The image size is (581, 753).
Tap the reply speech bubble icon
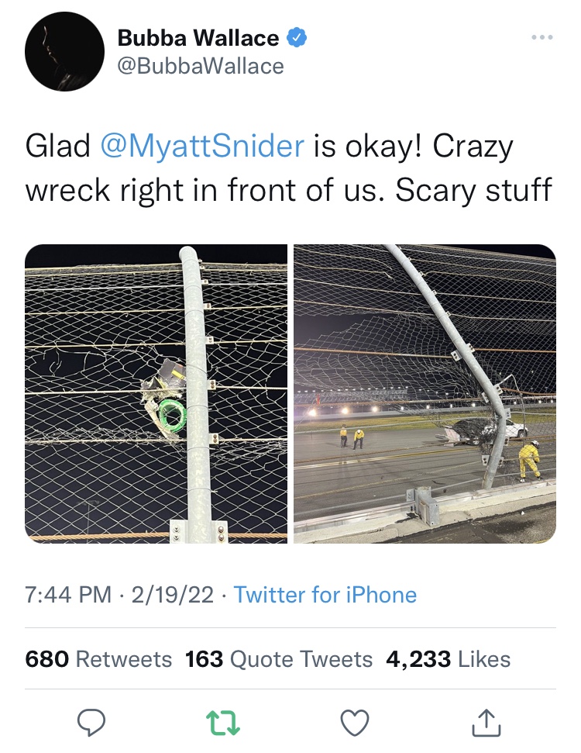click(x=91, y=723)
